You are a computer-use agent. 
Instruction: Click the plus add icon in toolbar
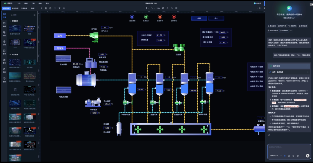click(x=41, y=8)
